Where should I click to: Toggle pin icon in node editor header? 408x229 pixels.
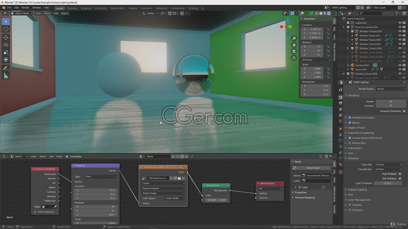(x=192, y=156)
